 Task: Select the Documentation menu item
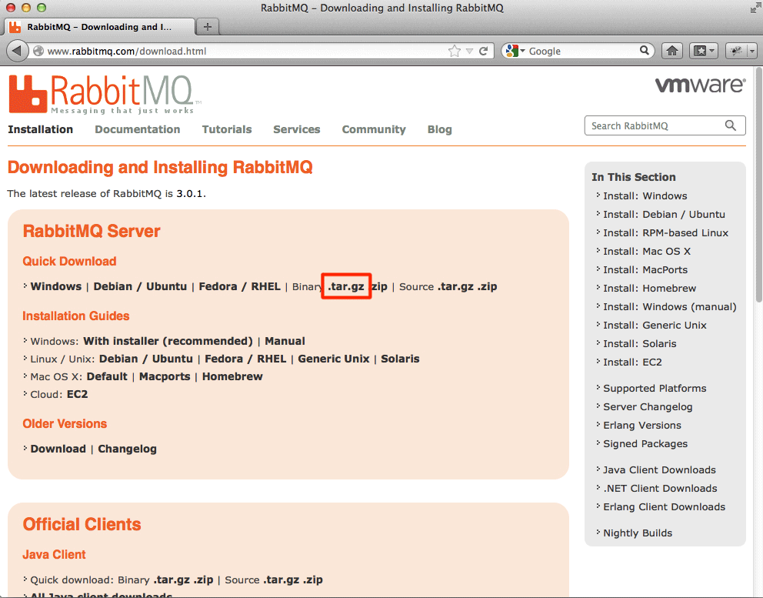coord(137,129)
